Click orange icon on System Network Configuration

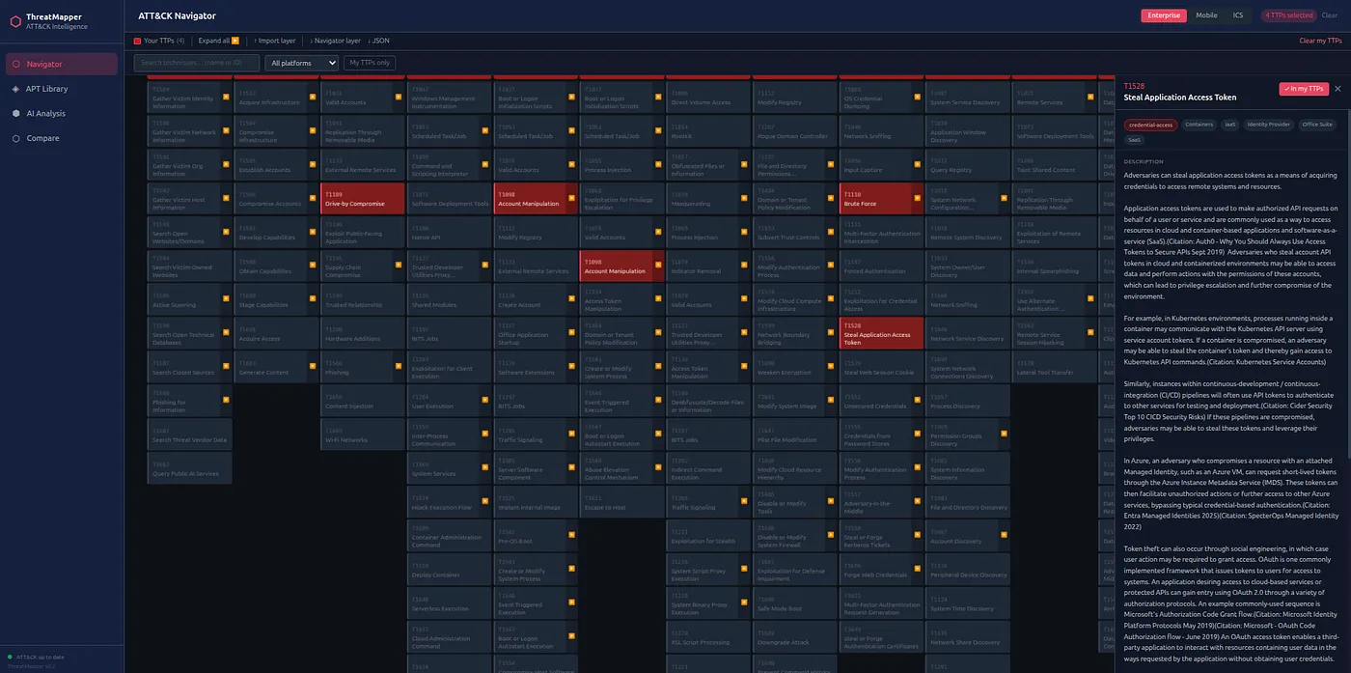coord(1002,199)
